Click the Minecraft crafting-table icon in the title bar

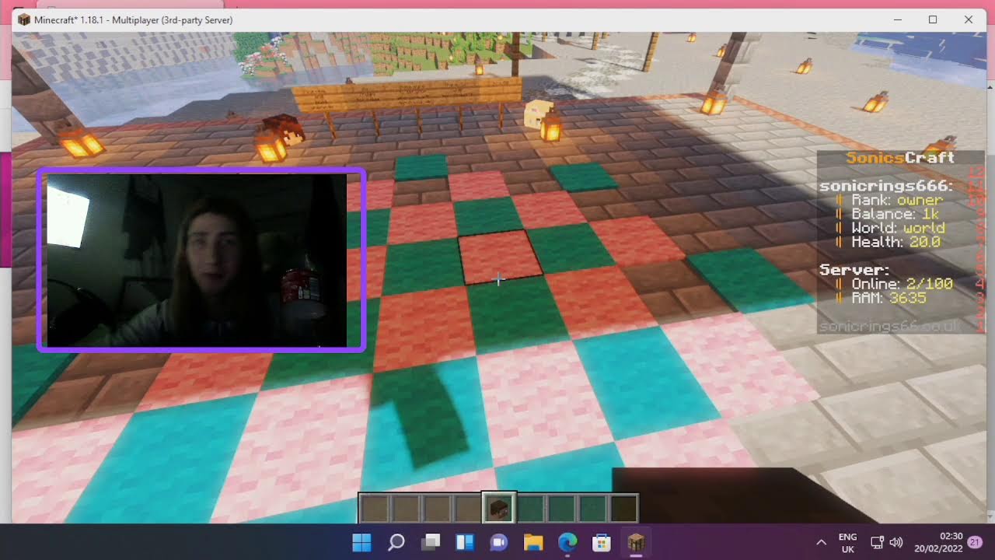tap(24, 19)
